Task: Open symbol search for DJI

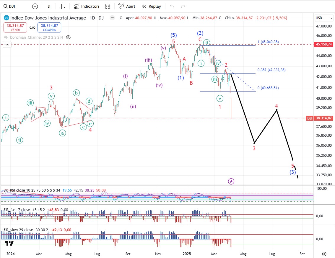Action: coord(9,6)
